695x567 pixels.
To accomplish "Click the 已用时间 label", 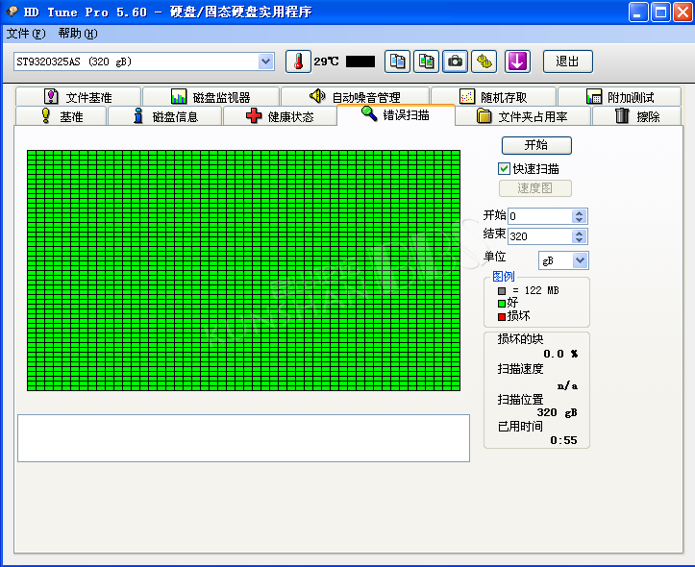I will click(x=520, y=426).
